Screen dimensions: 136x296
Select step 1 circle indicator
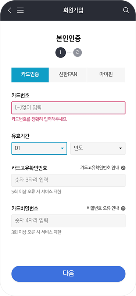60,53
